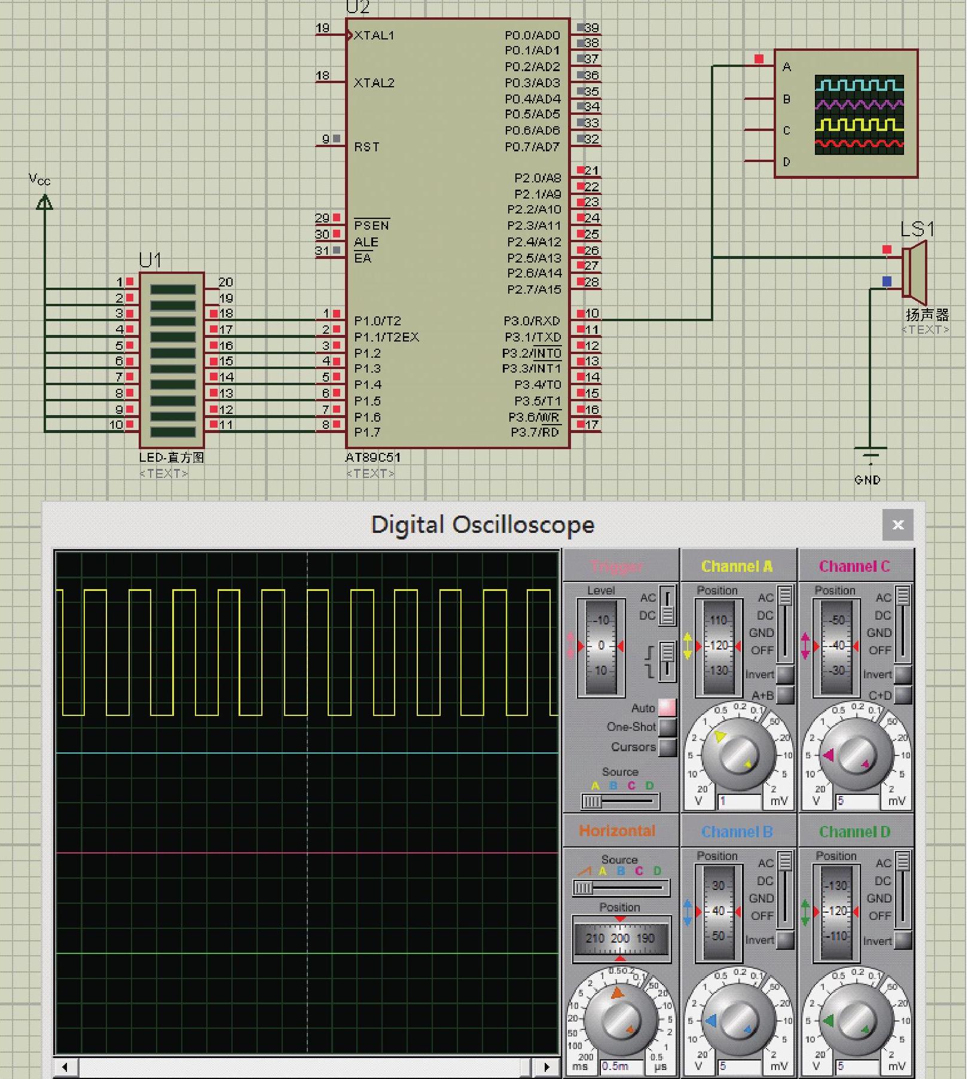Click the Trigger Level thumbwheel
Viewport: 968px width, 1079px height.
pos(601,647)
